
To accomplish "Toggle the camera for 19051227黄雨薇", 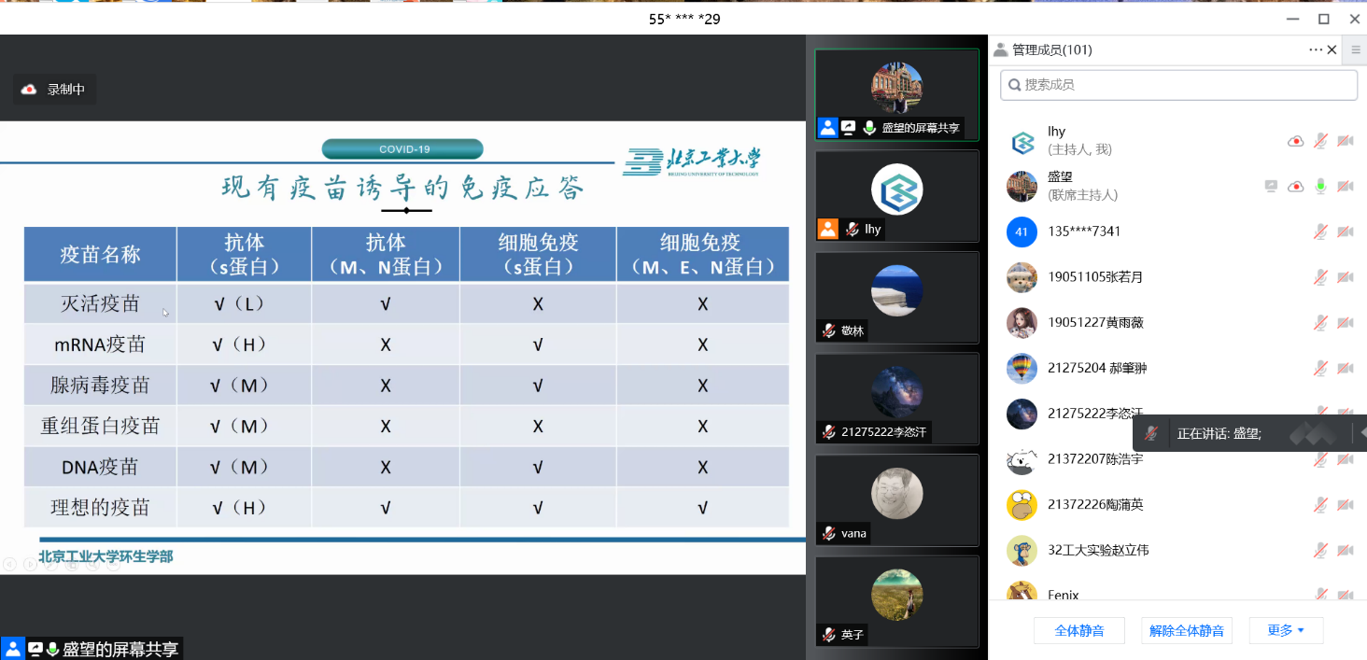I will coord(1346,323).
